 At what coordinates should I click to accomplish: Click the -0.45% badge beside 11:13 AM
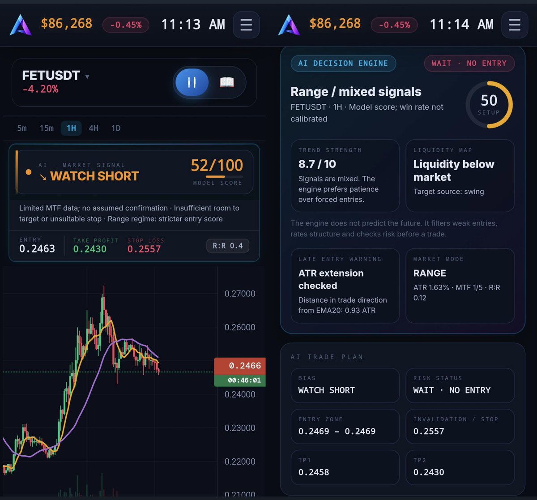(x=126, y=25)
